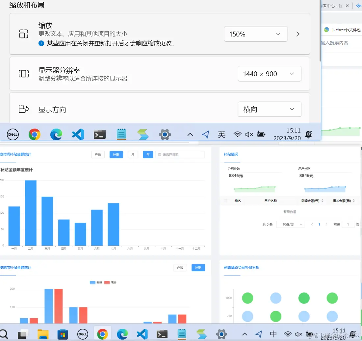Open the 横向 display orientation dropdown
This screenshot has height=341, width=362.
[270, 109]
